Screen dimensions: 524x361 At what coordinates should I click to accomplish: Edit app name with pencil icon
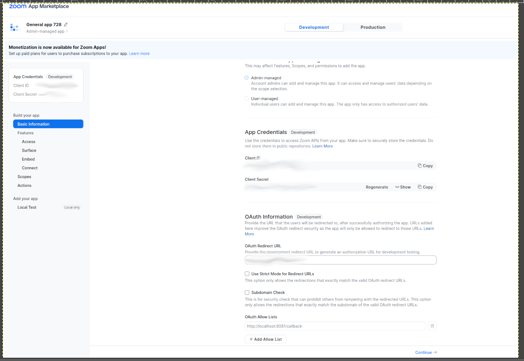[x=66, y=25]
